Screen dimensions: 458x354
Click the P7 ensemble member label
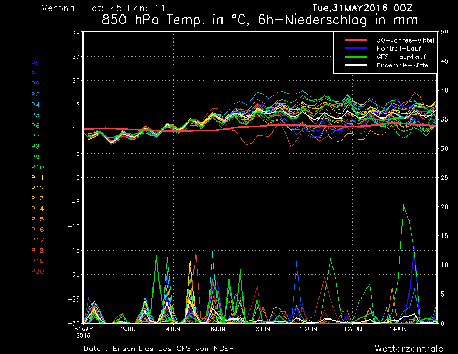point(36,136)
